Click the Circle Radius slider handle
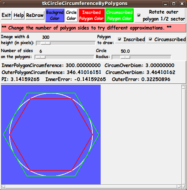Screen dimensions: 187x190 [x=125, y=57]
